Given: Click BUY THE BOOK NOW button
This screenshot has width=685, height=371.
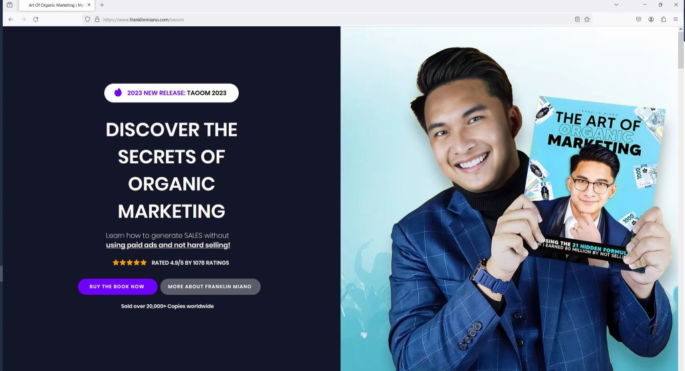Looking at the screenshot, I should [x=118, y=287].
